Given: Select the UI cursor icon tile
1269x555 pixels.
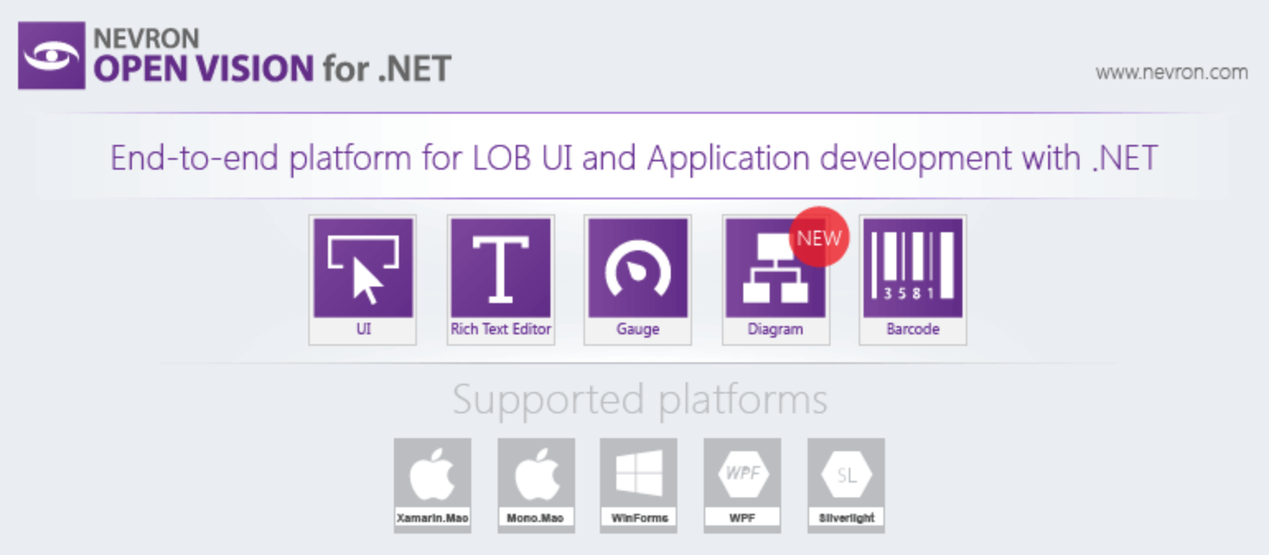Looking at the screenshot, I should pyautogui.click(x=363, y=268).
